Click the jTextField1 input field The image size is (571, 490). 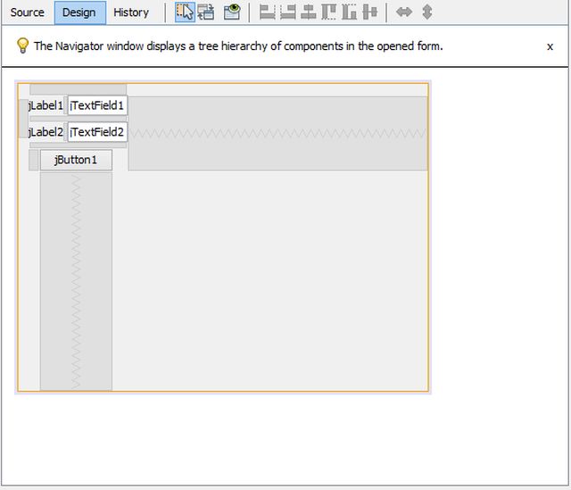[x=97, y=105]
